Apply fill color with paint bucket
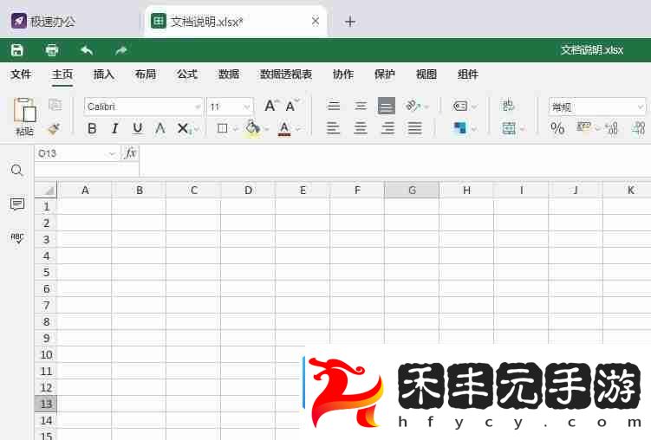Screen dimensions: 651x440 (253, 127)
